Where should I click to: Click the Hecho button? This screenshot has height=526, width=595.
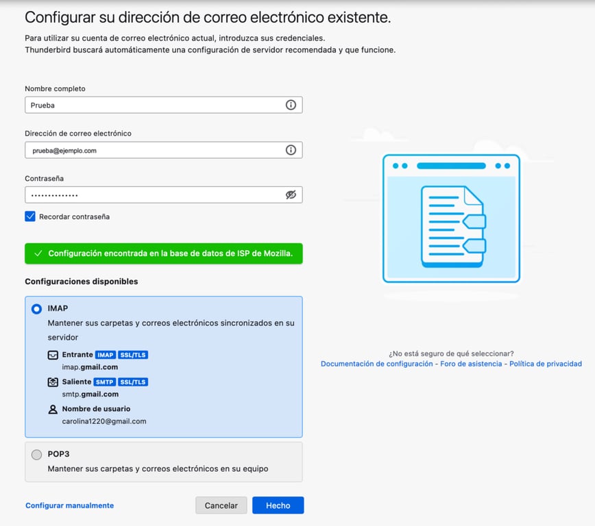[278, 505]
